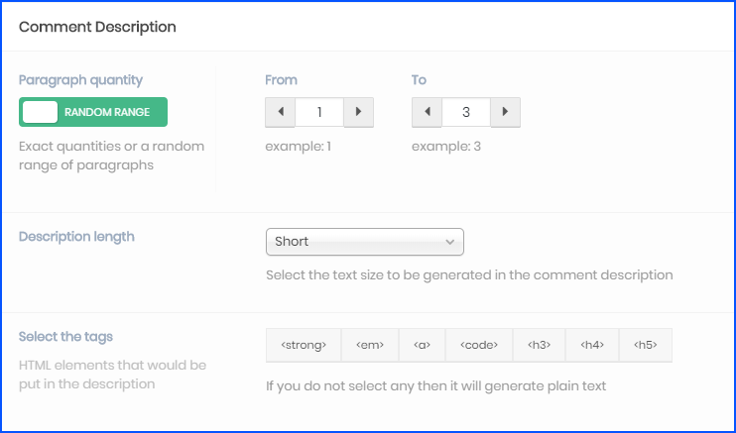The height and width of the screenshot is (433, 736).
Task: Click the Description length label
Action: [x=76, y=237]
